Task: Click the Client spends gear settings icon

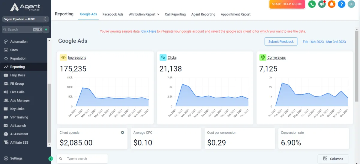Action: tap(122, 133)
